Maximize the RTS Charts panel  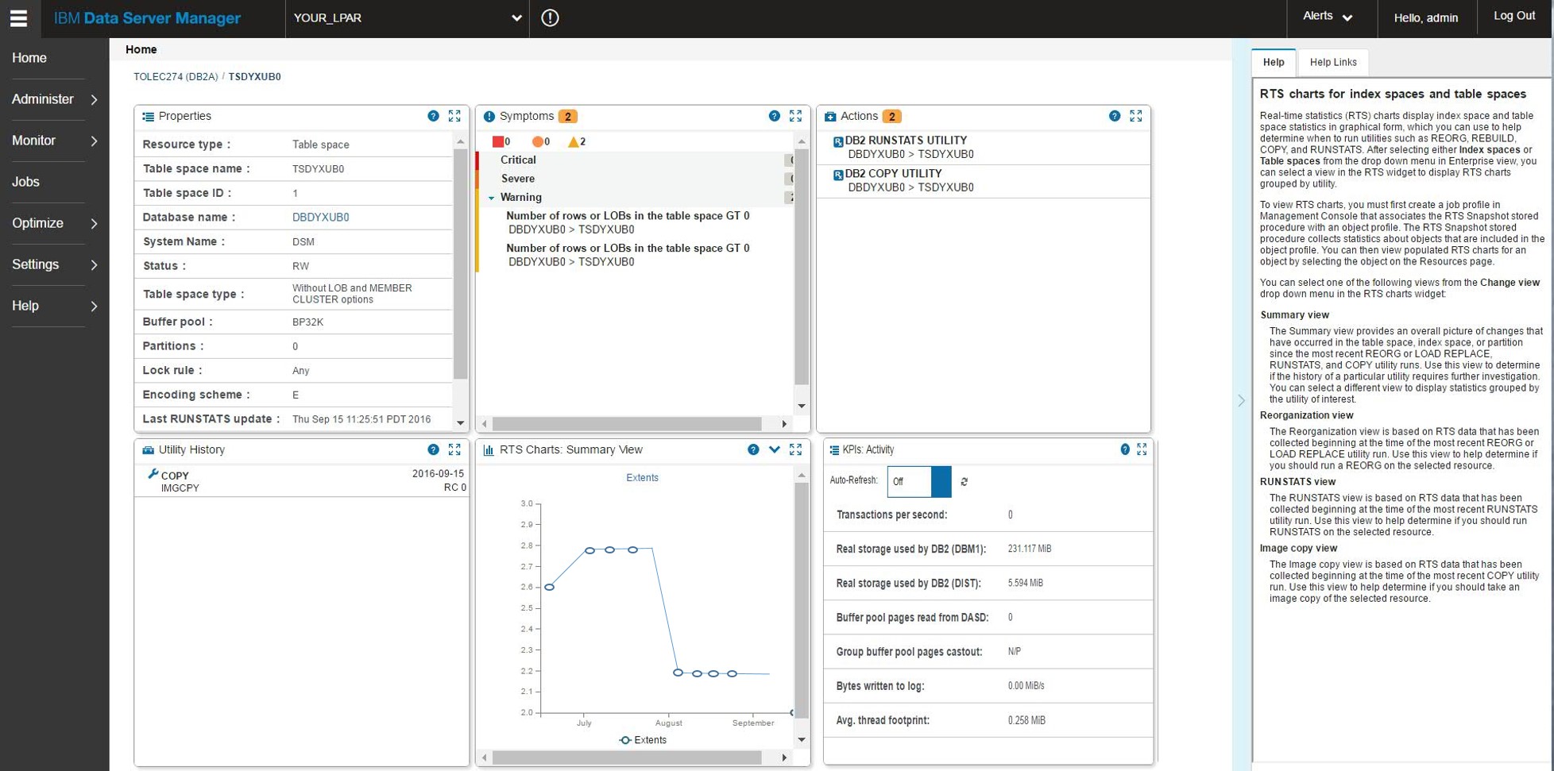point(795,449)
